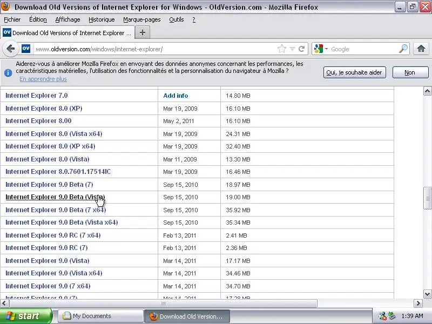432x324 pixels.
Task: Click the vertical scrollbar down arrow
Action: click(x=427, y=294)
